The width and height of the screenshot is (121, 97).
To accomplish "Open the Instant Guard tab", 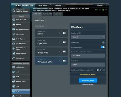I will click(x=58, y=14).
